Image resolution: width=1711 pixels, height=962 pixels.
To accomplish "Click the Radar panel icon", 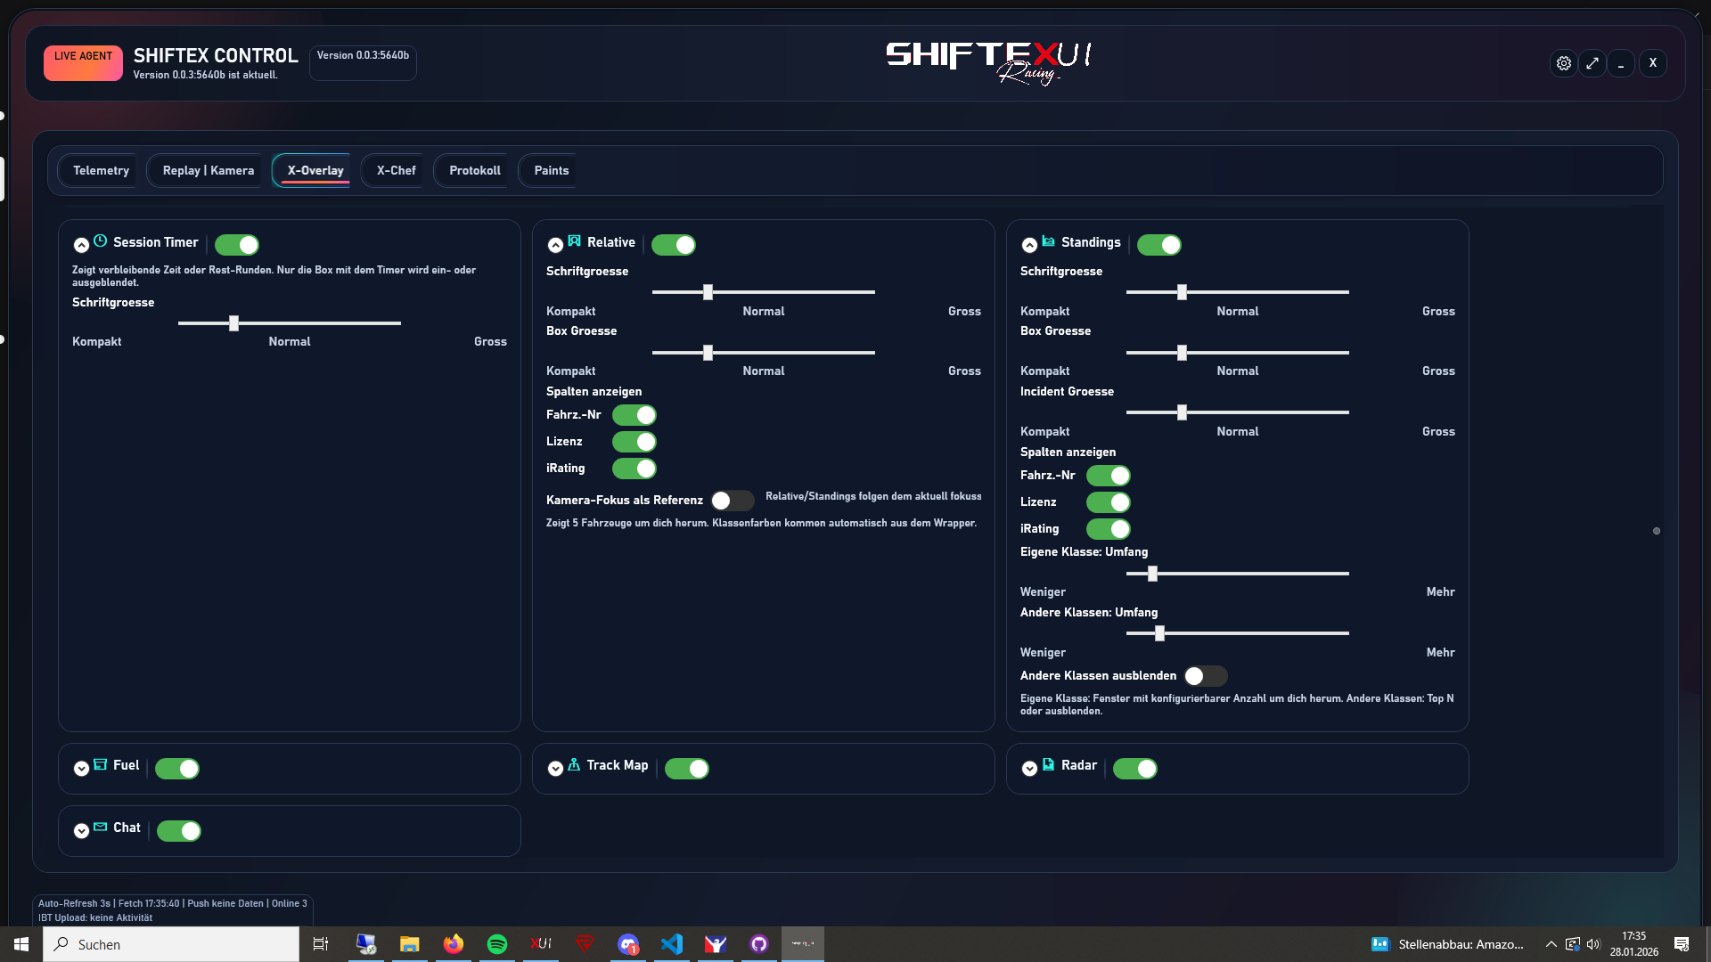I will pos(1048,765).
